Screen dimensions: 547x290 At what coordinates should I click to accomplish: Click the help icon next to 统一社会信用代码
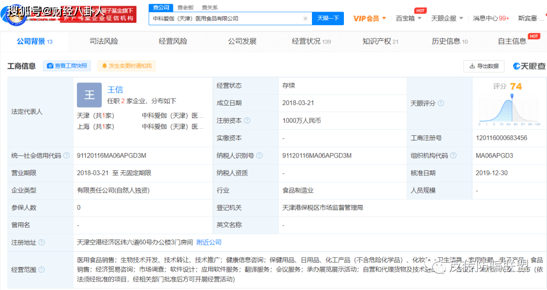(x=66, y=156)
